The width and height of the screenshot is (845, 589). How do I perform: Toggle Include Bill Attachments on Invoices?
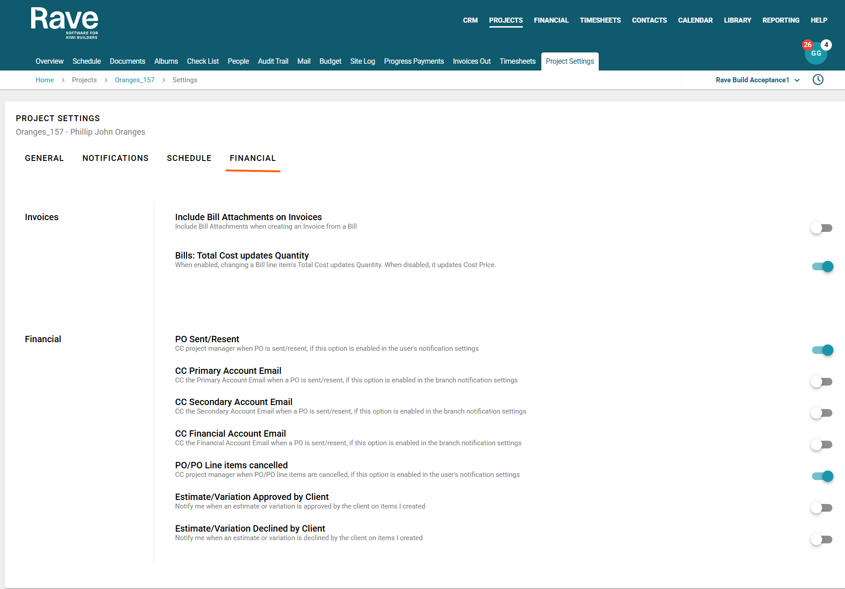[x=822, y=228]
